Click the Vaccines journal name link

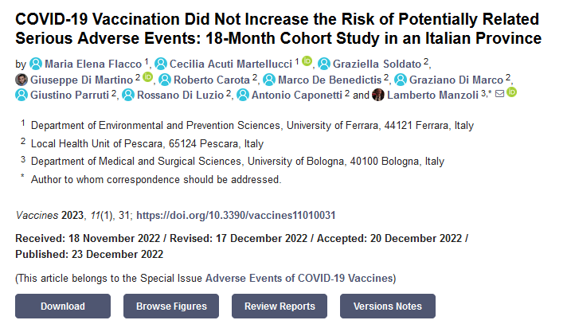37,215
